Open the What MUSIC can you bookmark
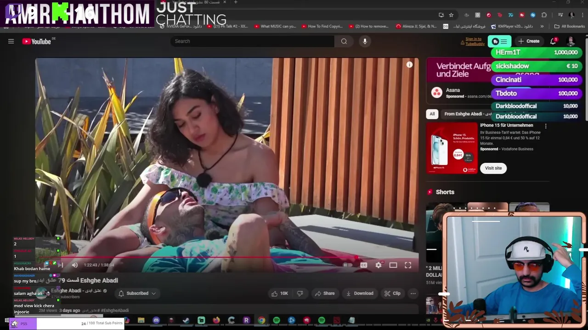Image resolution: width=588 pixels, height=330 pixels. coord(275,26)
